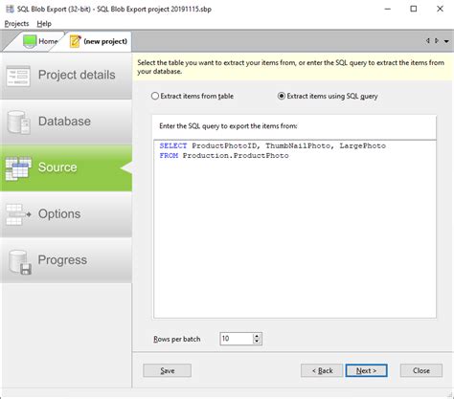Open the Project details step
The height and width of the screenshot is (399, 454).
(x=66, y=76)
